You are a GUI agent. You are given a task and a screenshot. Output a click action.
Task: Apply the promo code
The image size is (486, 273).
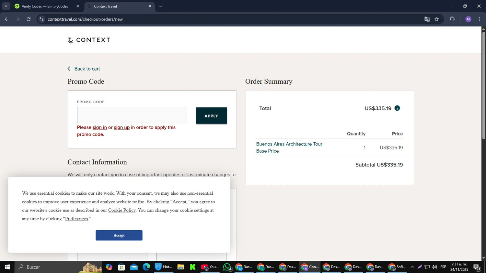(x=211, y=116)
